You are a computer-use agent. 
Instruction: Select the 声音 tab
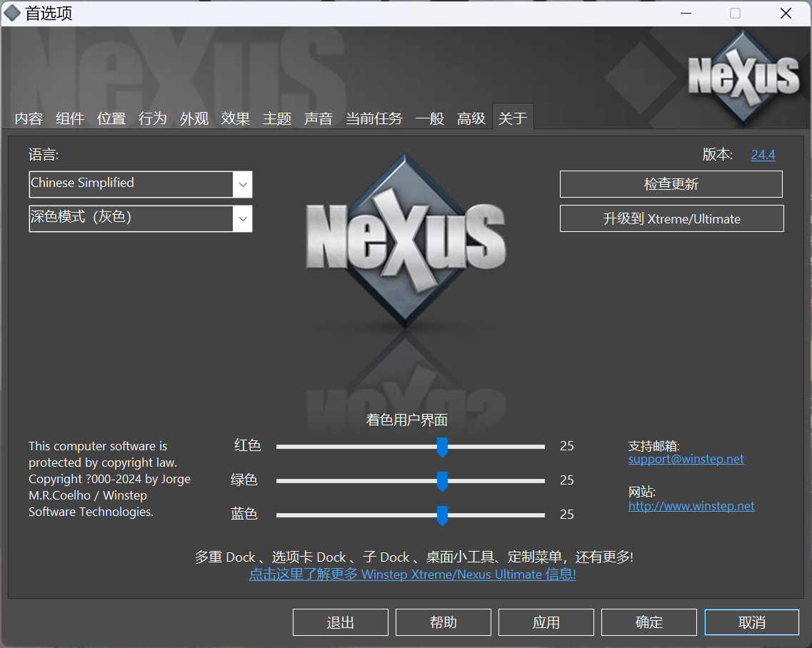[318, 118]
